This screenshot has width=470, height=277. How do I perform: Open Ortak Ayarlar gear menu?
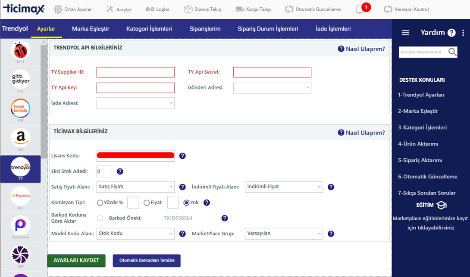coord(72,9)
